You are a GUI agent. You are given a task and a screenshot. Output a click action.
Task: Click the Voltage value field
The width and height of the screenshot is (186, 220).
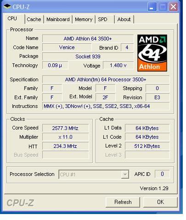118,65
